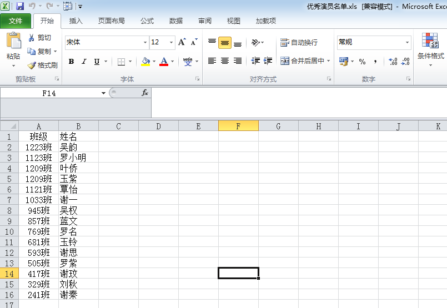Click the increase indent icon
The image size is (447, 308).
(x=268, y=60)
